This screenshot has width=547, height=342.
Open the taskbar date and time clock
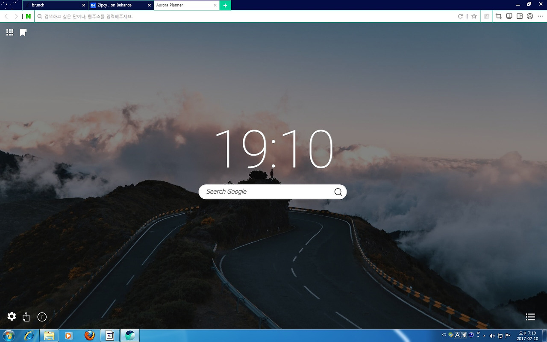click(x=527, y=336)
